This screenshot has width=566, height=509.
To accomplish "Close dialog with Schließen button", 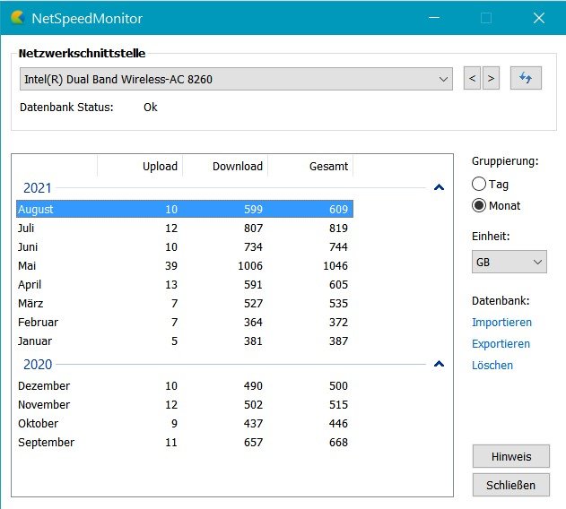I will (511, 485).
